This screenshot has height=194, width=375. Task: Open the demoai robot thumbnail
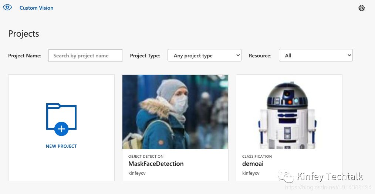pos(289,112)
